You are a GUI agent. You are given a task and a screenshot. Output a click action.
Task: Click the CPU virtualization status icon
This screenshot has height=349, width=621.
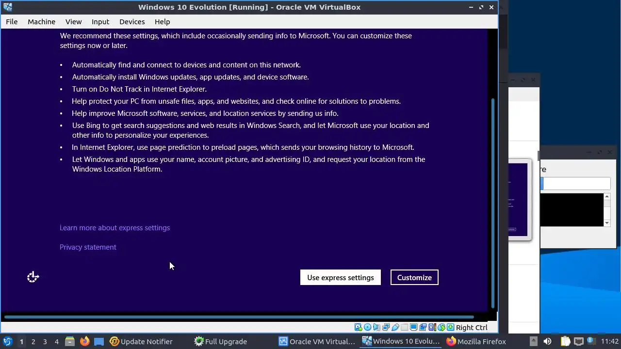click(x=432, y=327)
